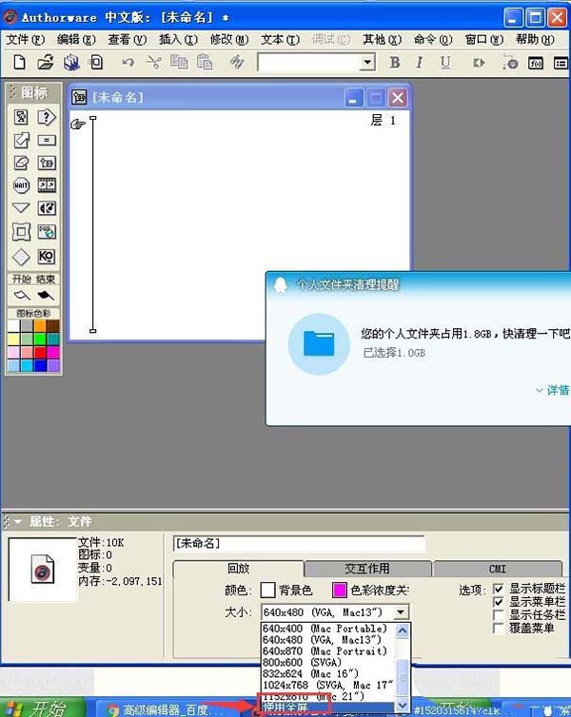Paste using the toolbar clipboard icon

coord(205,62)
